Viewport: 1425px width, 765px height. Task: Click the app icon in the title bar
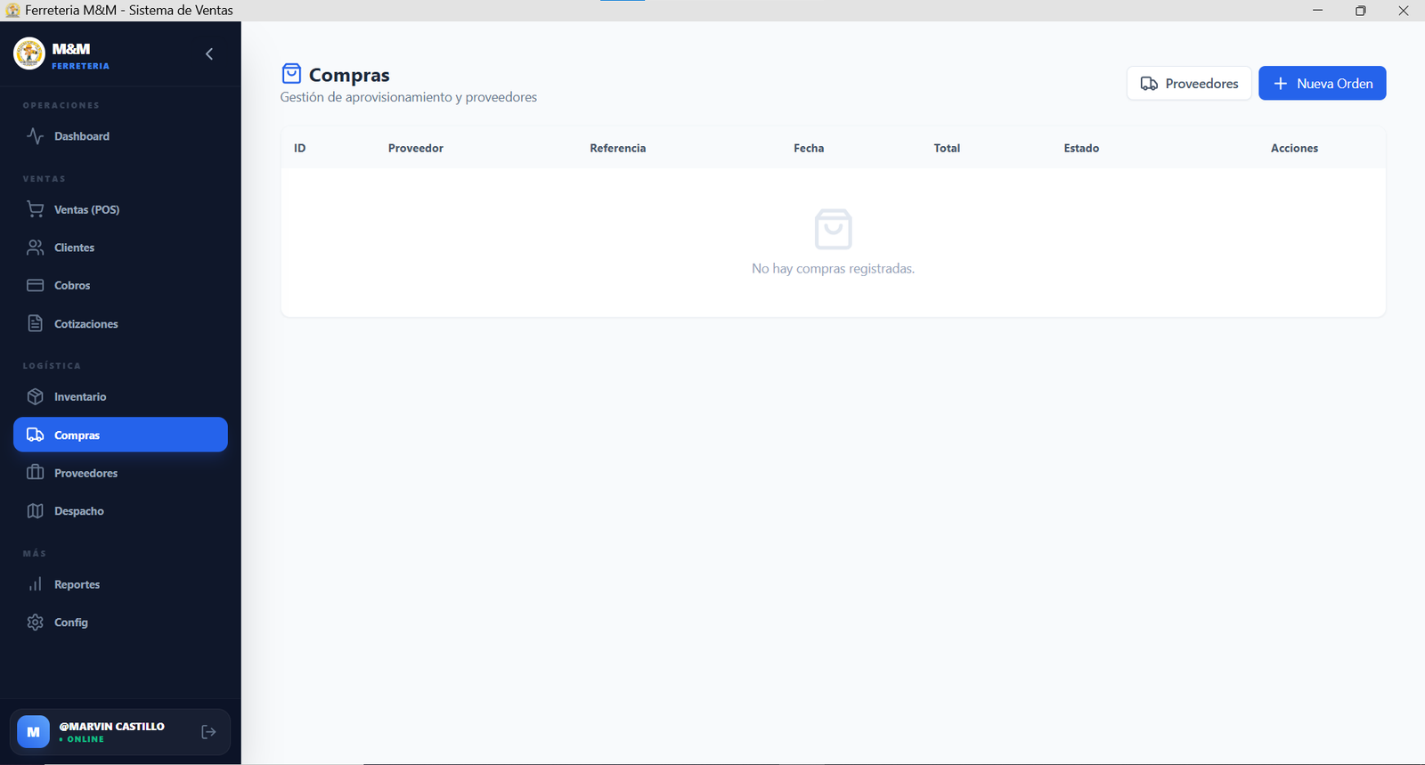(12, 11)
